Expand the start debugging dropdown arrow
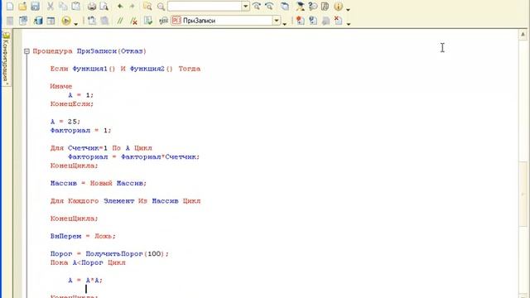The width and height of the screenshot is (530, 298). tap(75, 23)
